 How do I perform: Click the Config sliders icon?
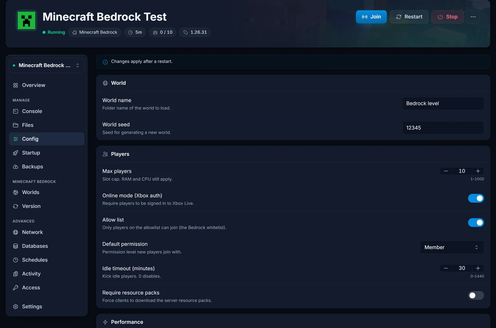15,139
